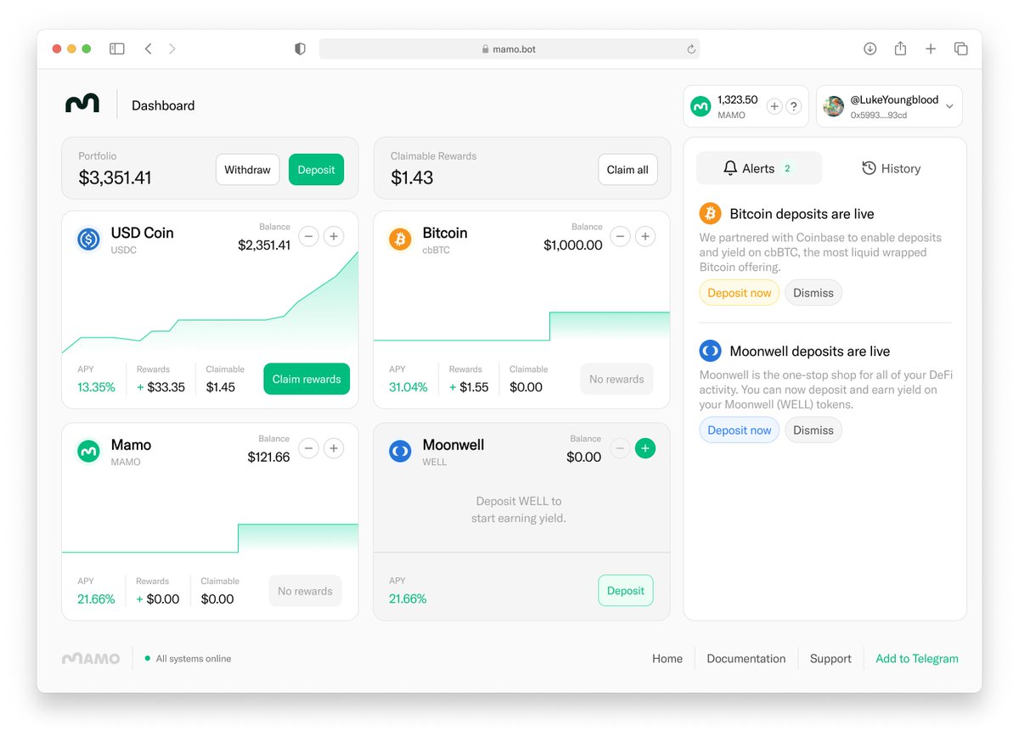The image size is (1019, 737).
Task: Click green plus icon on Moonwell card
Action: [x=645, y=448]
